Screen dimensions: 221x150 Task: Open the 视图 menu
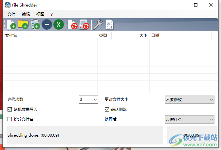pos(40,14)
